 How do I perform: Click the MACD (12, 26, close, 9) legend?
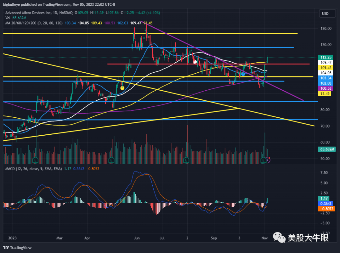pos(34,169)
